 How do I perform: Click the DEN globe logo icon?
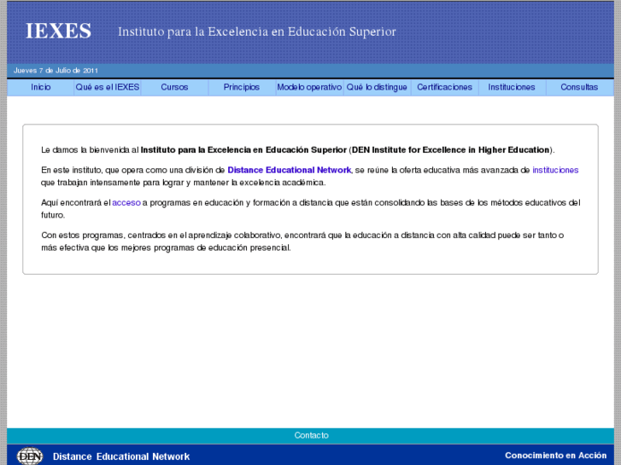[30, 456]
